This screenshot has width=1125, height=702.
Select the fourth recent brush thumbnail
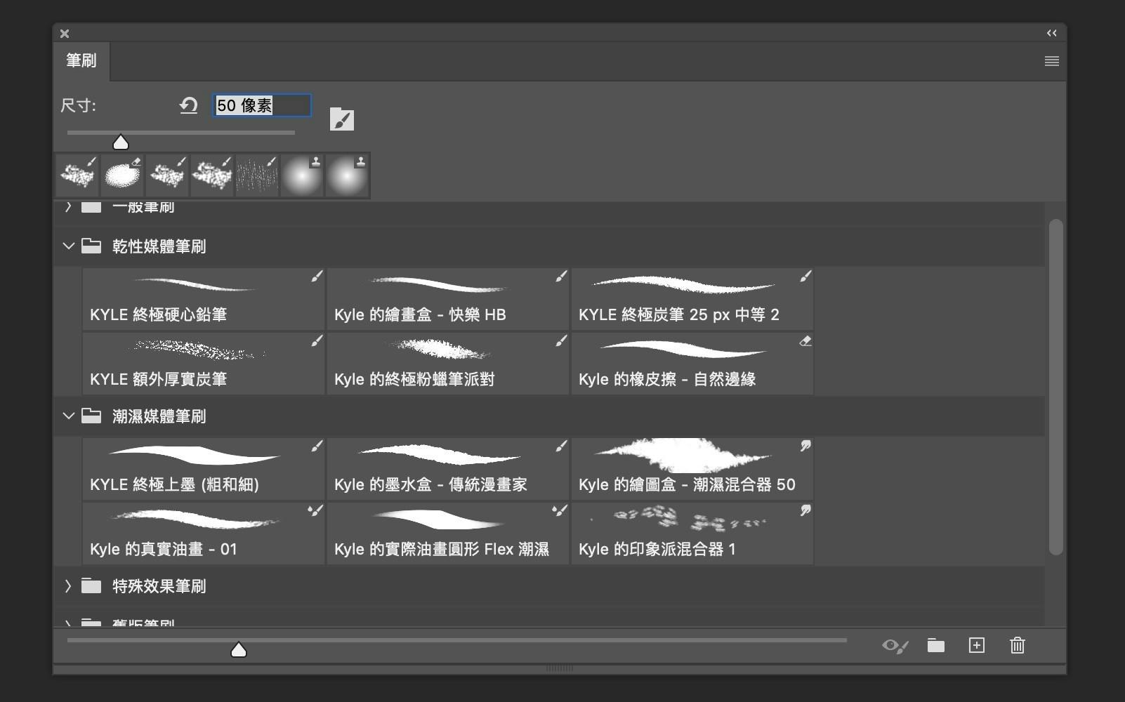(212, 175)
